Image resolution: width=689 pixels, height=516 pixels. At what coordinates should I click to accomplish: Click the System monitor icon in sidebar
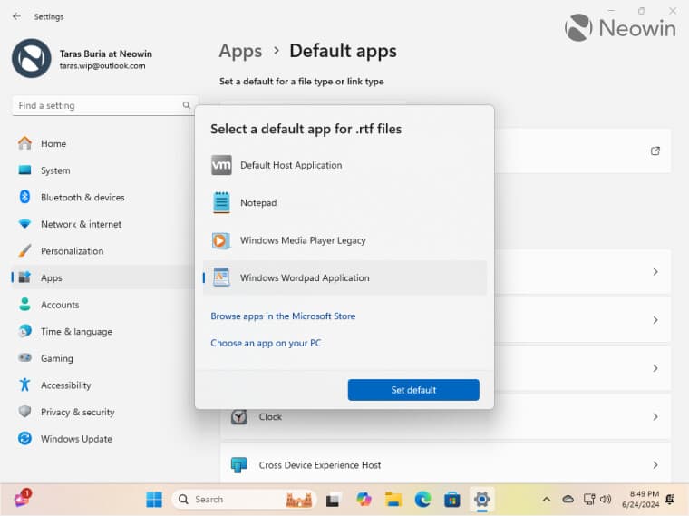25,170
